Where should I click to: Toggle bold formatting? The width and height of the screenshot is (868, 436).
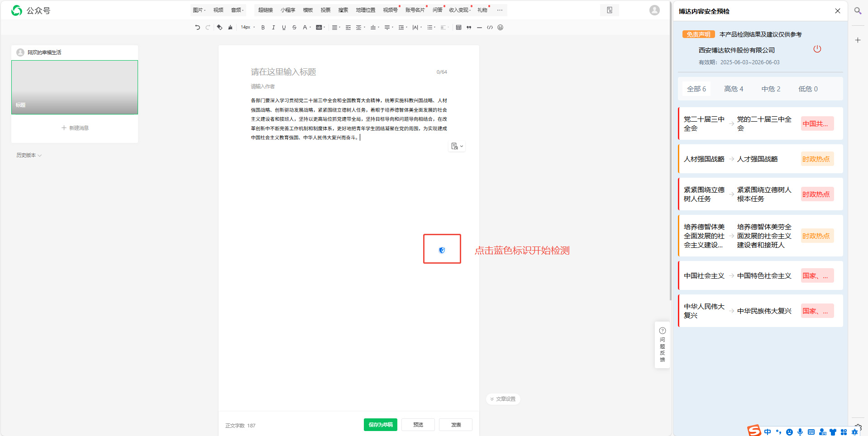(263, 28)
